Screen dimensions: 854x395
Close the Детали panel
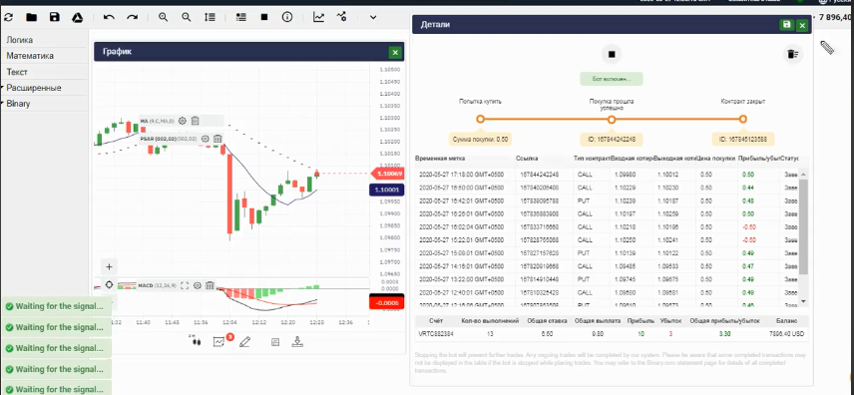[802, 25]
